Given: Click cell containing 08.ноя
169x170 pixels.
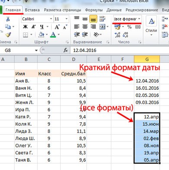Looking at the screenshot, I should pyautogui.click(x=147, y=146).
